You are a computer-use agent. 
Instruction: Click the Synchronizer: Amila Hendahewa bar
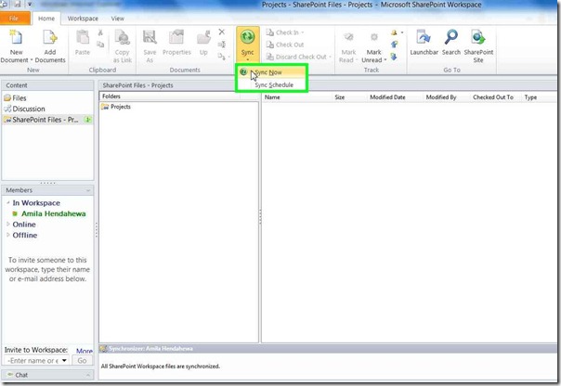(328, 349)
